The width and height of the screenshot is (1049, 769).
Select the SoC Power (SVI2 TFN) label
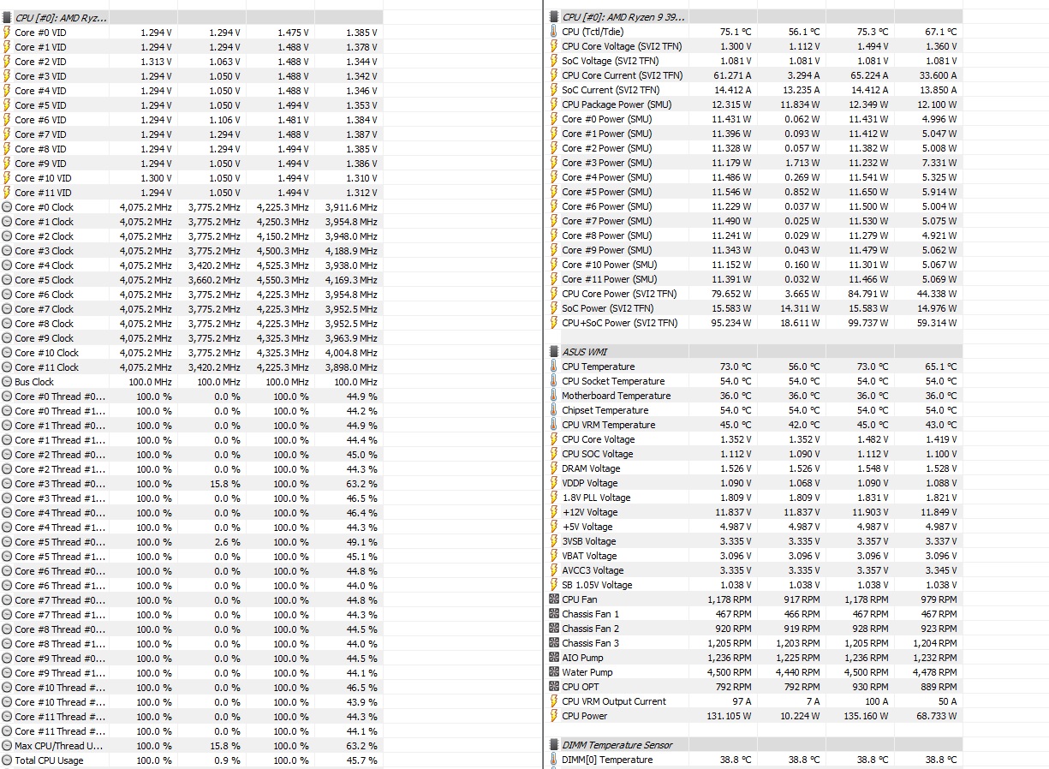[608, 307]
